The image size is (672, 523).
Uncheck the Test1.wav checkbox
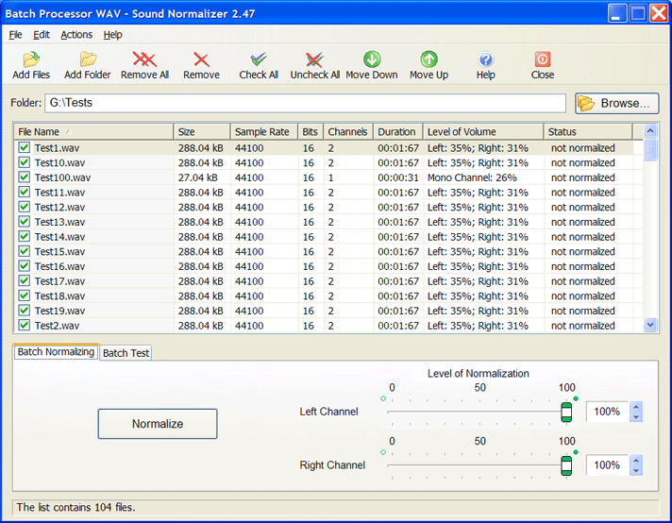[24, 147]
